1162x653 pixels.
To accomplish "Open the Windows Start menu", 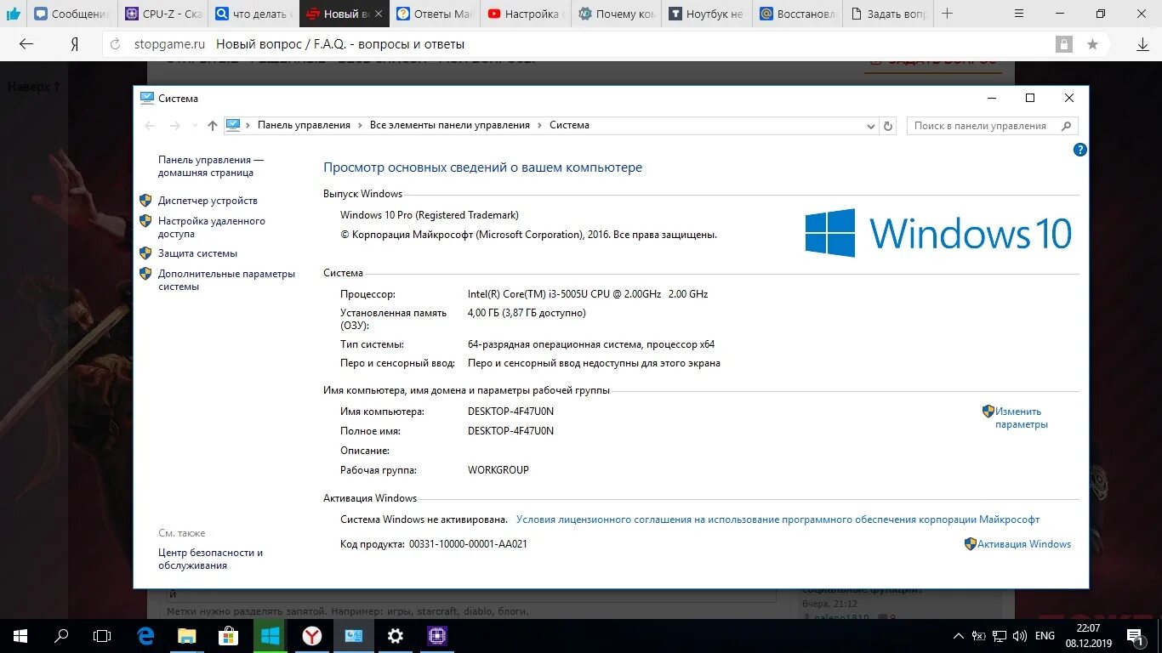I will pos(20,636).
